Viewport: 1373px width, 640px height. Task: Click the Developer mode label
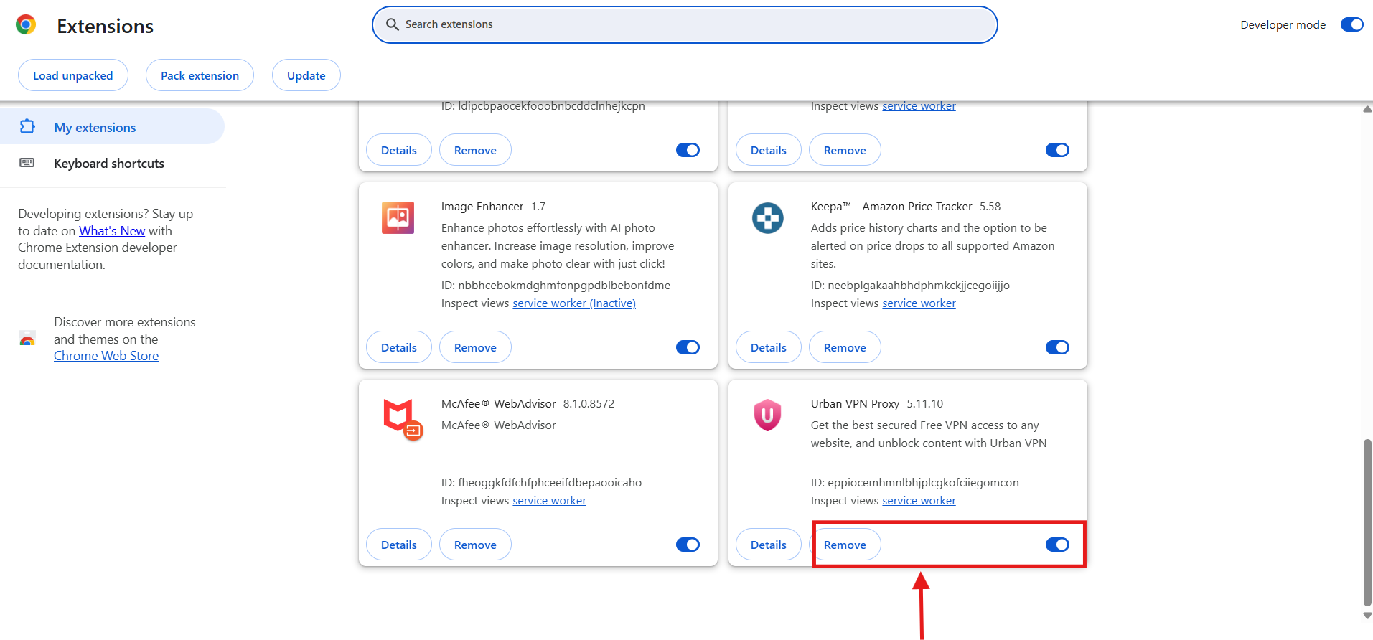pyautogui.click(x=1283, y=24)
